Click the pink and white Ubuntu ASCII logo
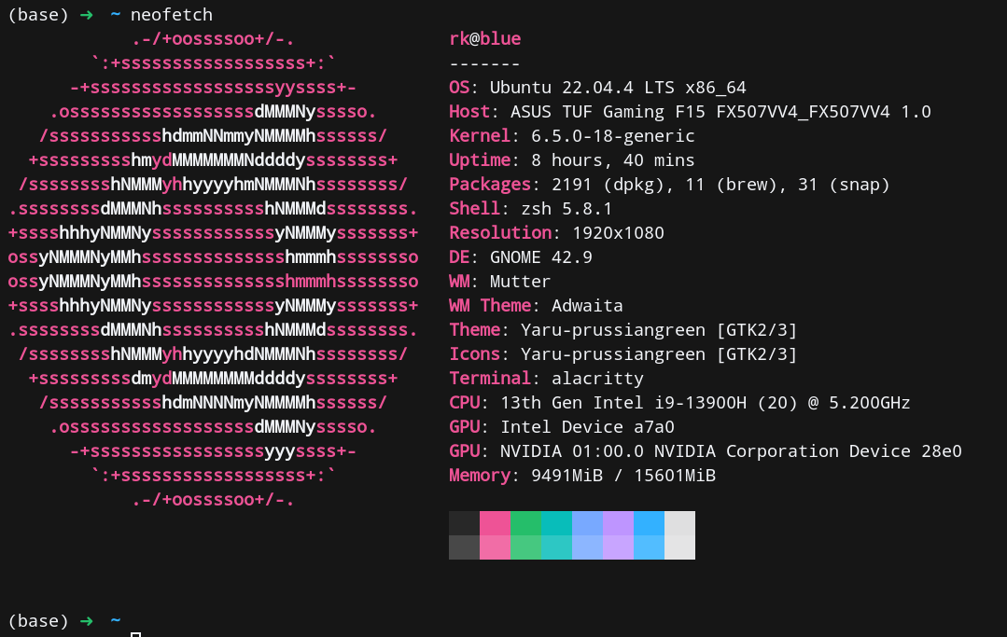 coord(213,269)
